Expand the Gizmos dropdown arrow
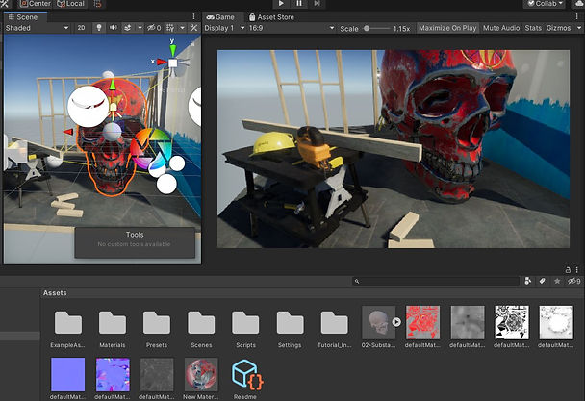 point(579,28)
